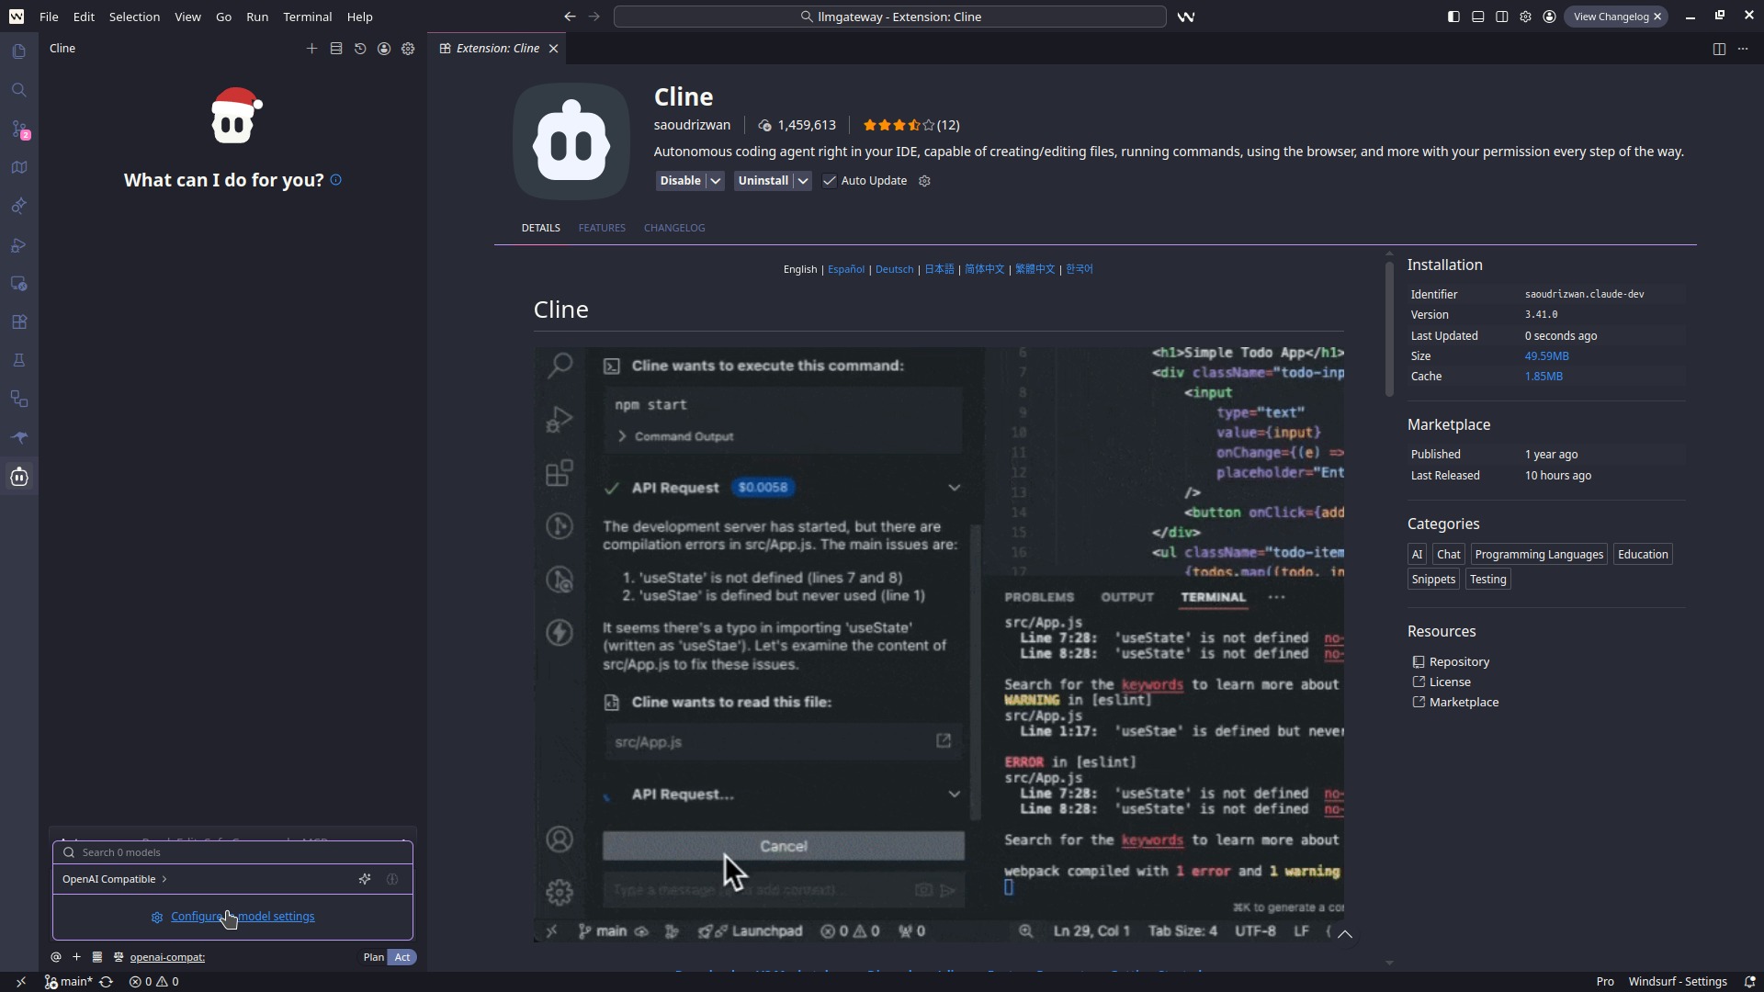Click the Search models input field

coord(239,852)
